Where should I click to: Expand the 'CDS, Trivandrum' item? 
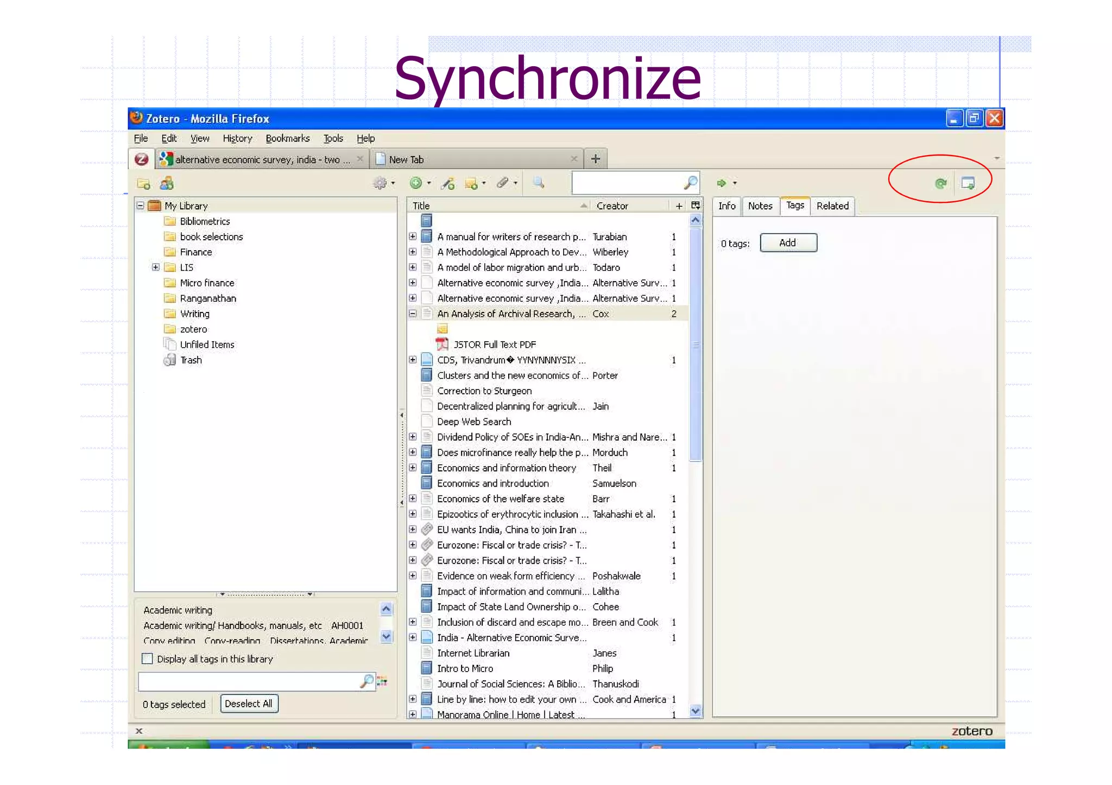pos(413,360)
